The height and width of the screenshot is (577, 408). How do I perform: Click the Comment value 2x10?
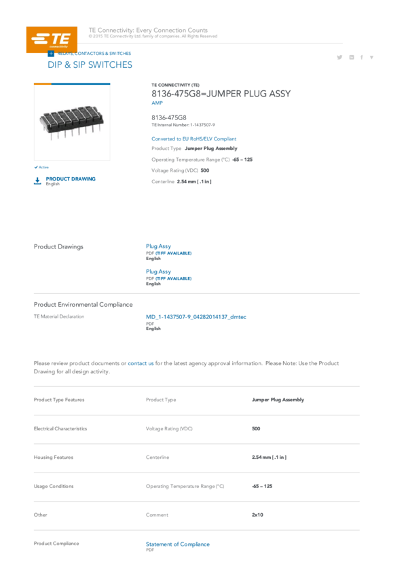[x=257, y=515]
